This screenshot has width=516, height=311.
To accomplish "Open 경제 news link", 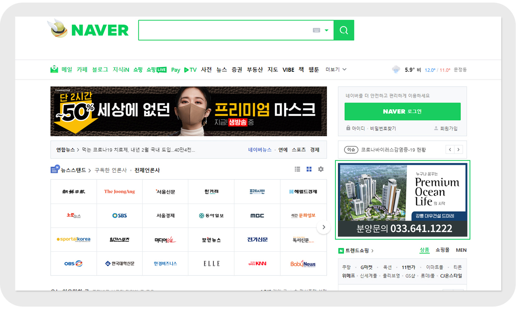I will coord(315,150).
